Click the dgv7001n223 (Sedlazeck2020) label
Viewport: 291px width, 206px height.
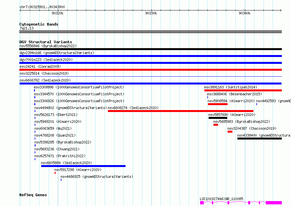coord(46,60)
